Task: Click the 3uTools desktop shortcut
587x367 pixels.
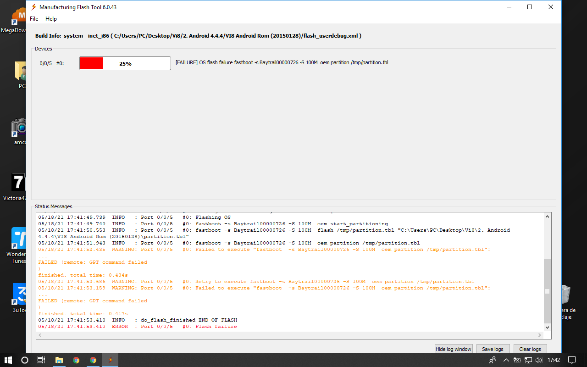Action: tap(20, 298)
